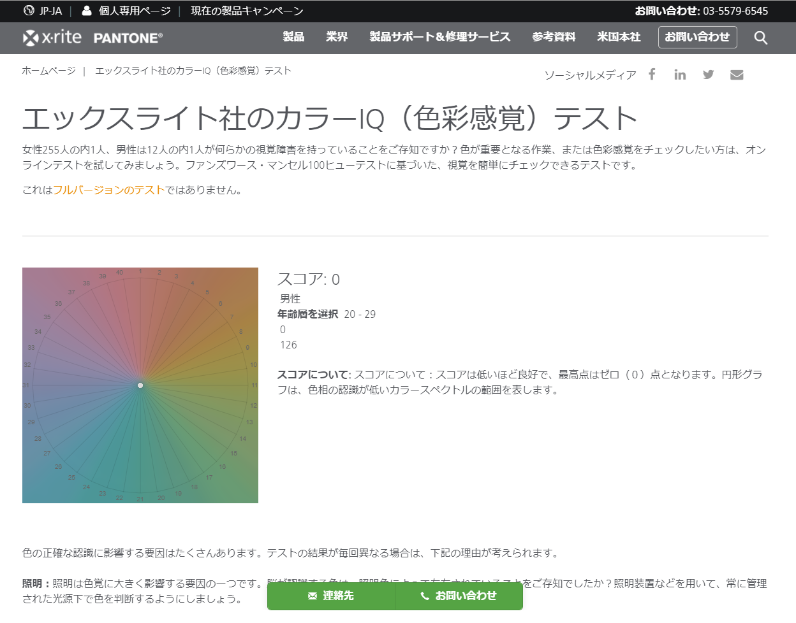Open the LinkedIn share icon
Screen dimensions: 796x623
680,75
